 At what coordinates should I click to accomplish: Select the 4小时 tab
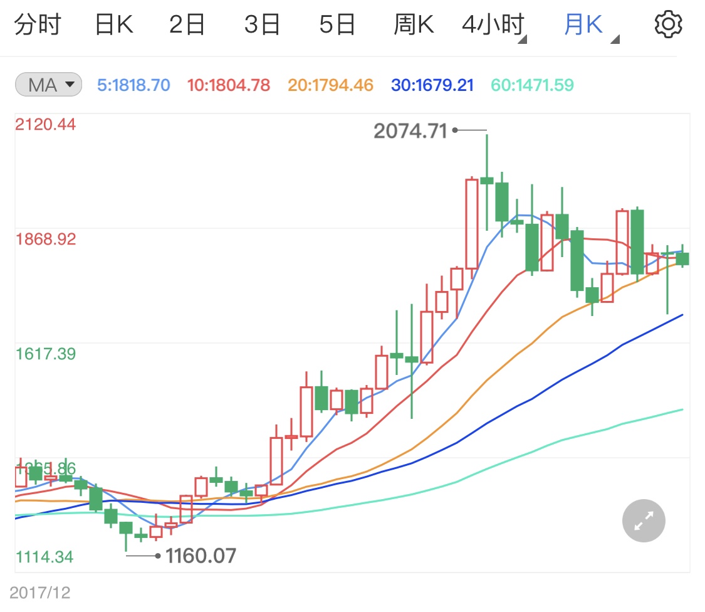pyautogui.click(x=493, y=24)
